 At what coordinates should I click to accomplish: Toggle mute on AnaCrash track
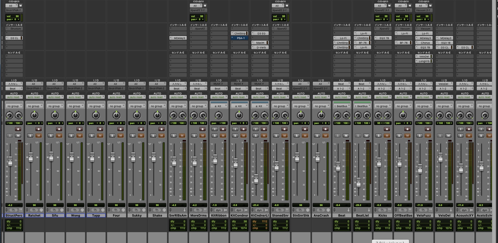click(326, 136)
